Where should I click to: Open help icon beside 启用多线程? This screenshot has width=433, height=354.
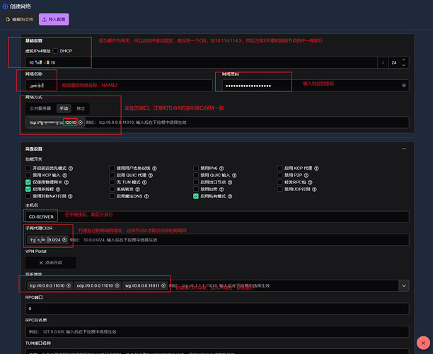58,189
